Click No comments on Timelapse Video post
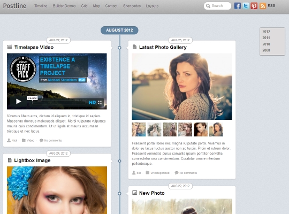 click(53, 141)
